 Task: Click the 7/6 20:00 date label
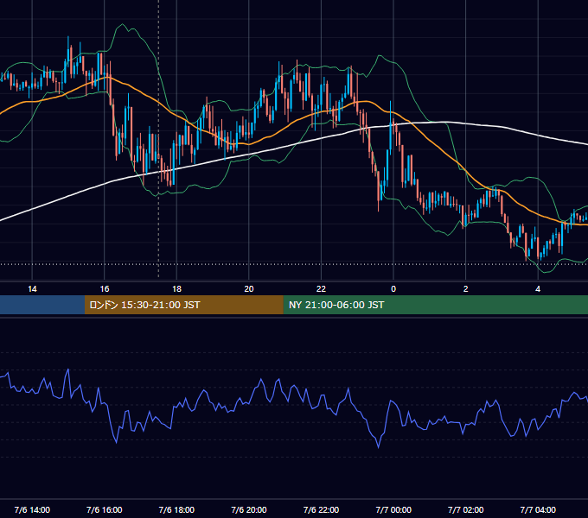249,509
